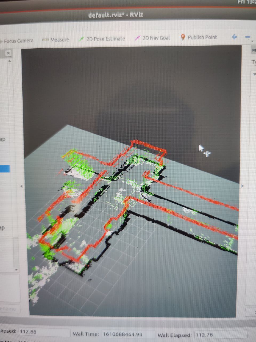Click the RViz window title bar
Viewport: 256px width, 342px height.
tap(116, 15)
